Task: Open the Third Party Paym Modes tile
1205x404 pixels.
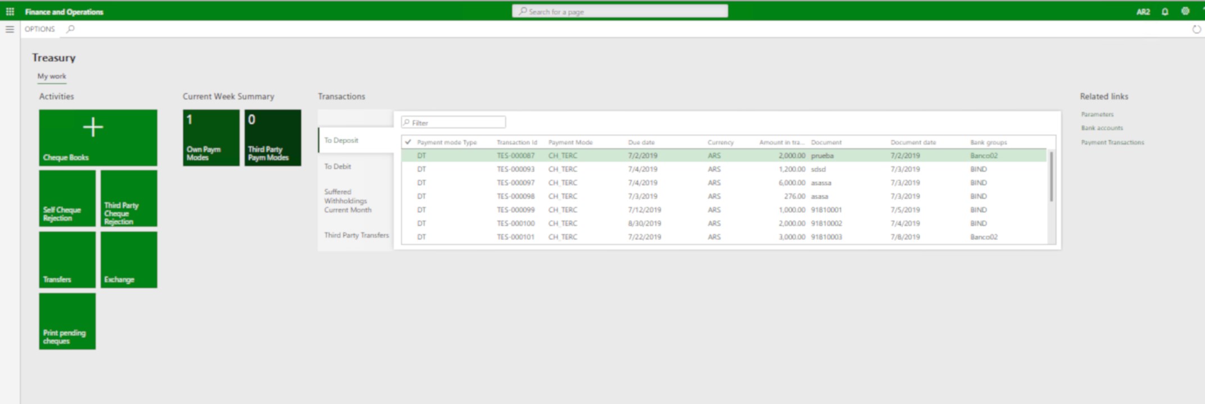Action: tap(273, 137)
